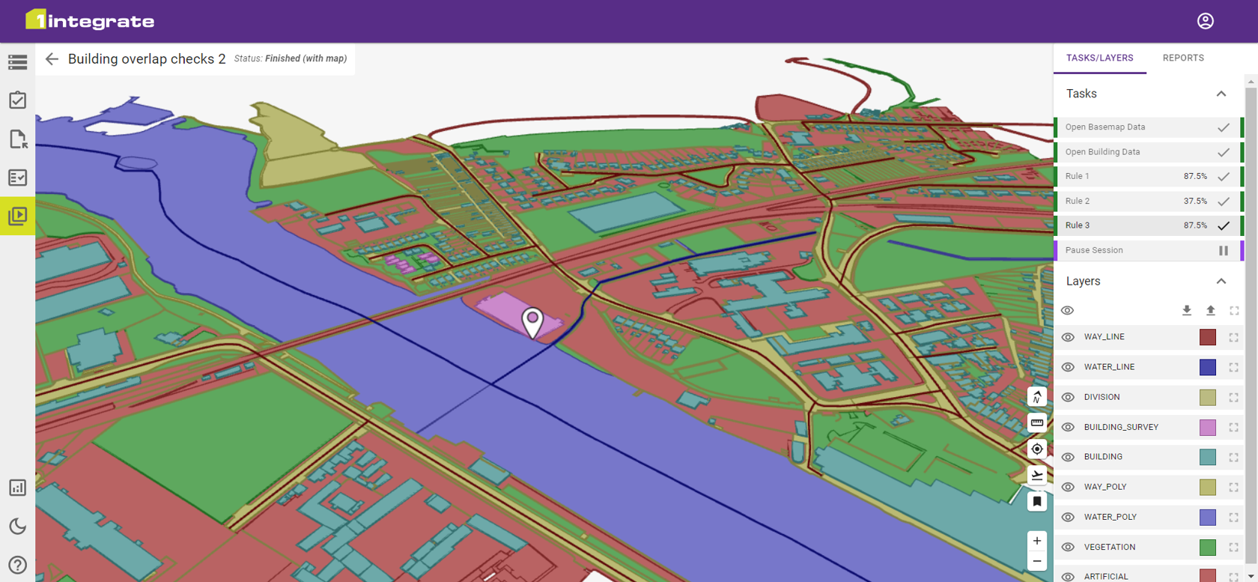Switch to the REPORTS tab
The image size is (1258, 582).
click(1183, 58)
